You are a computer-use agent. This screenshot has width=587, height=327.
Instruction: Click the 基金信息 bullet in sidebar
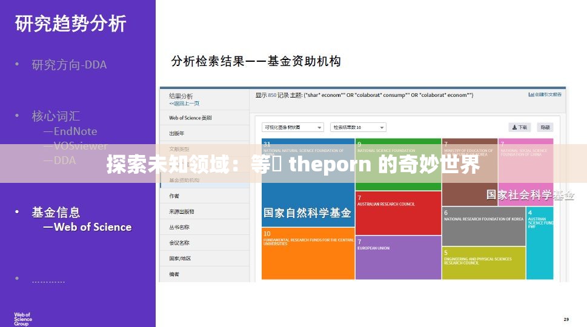click(56, 213)
